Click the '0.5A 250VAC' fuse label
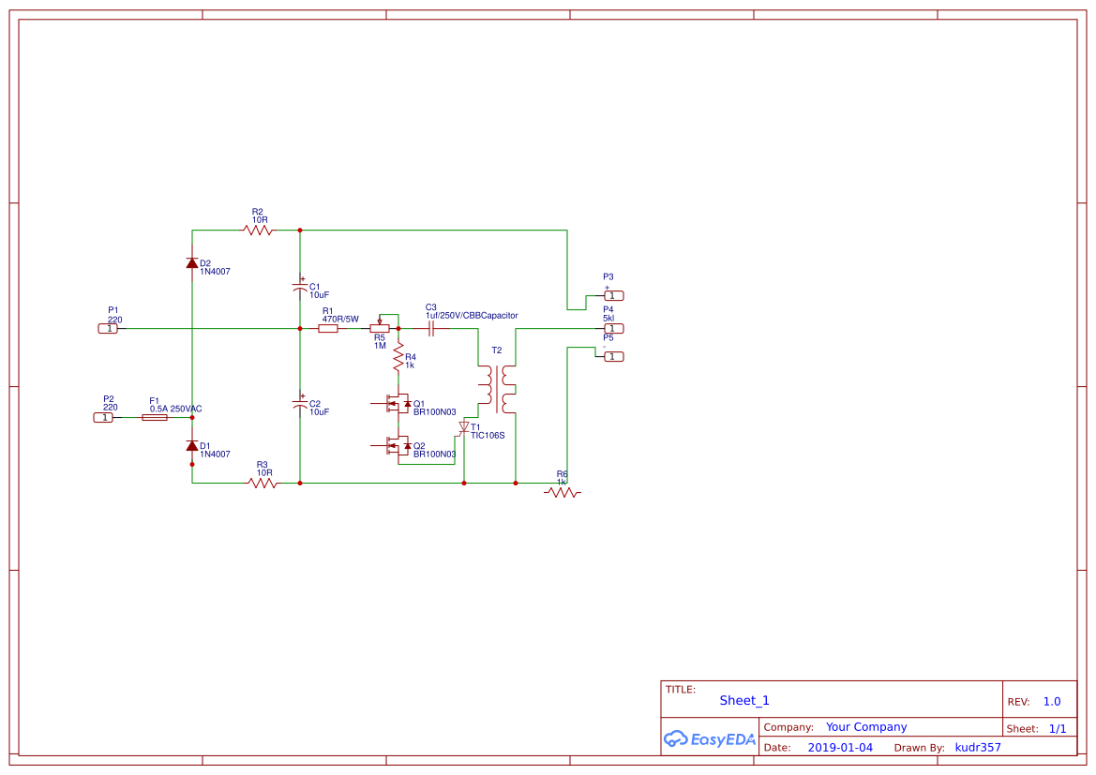Viewport: 1096px width, 775px height. coord(175,409)
